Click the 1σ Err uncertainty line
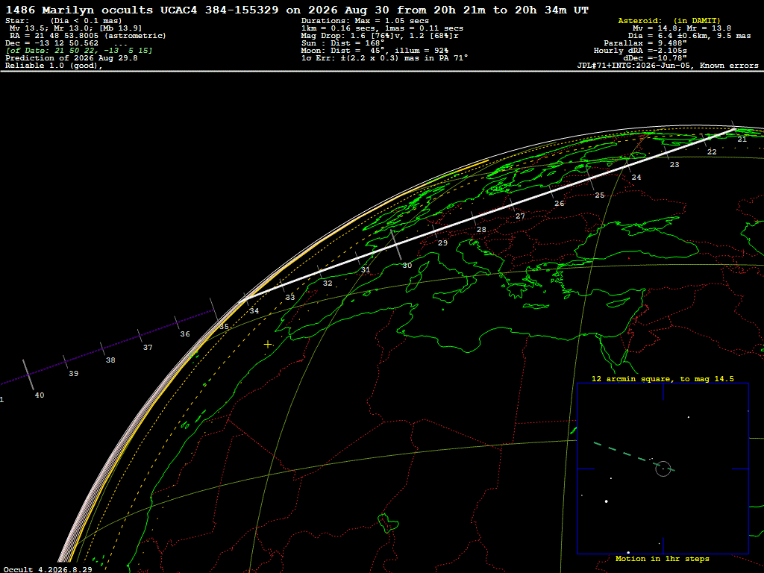 pyautogui.click(x=384, y=57)
